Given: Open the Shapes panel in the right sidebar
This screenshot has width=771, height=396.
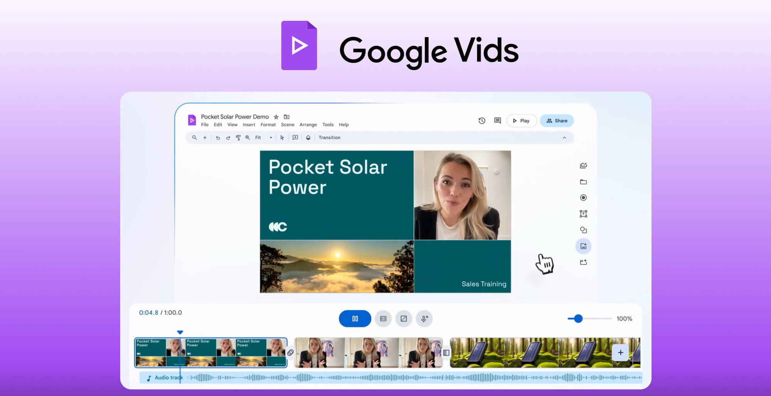Looking at the screenshot, I should [x=584, y=230].
